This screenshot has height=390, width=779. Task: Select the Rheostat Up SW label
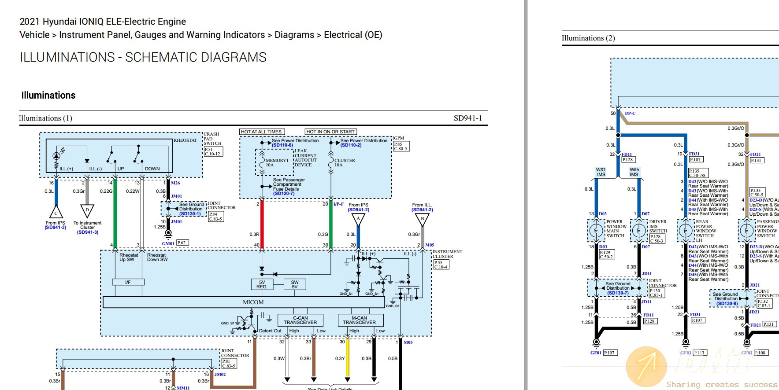tap(129, 258)
